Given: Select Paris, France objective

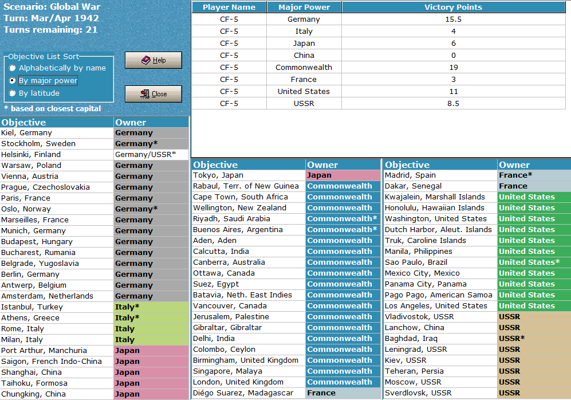Looking at the screenshot, I should coord(57,198).
